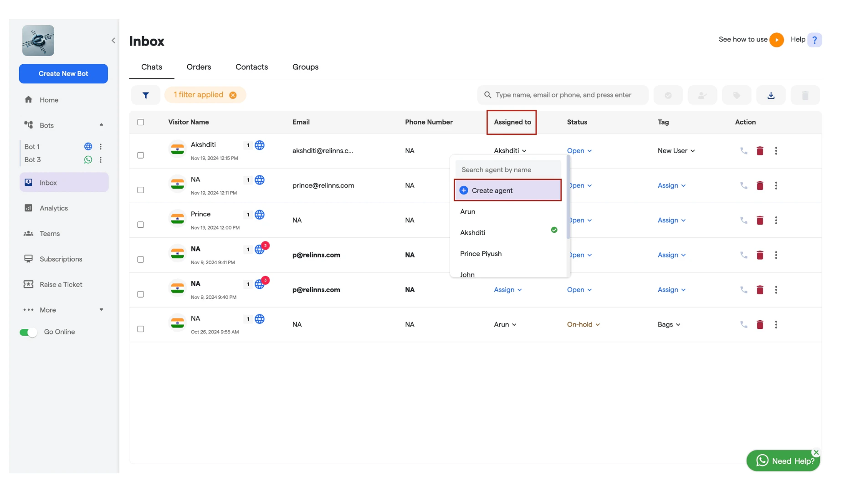Open more options for Akshditi row
The height and width of the screenshot is (492, 850).
click(776, 151)
